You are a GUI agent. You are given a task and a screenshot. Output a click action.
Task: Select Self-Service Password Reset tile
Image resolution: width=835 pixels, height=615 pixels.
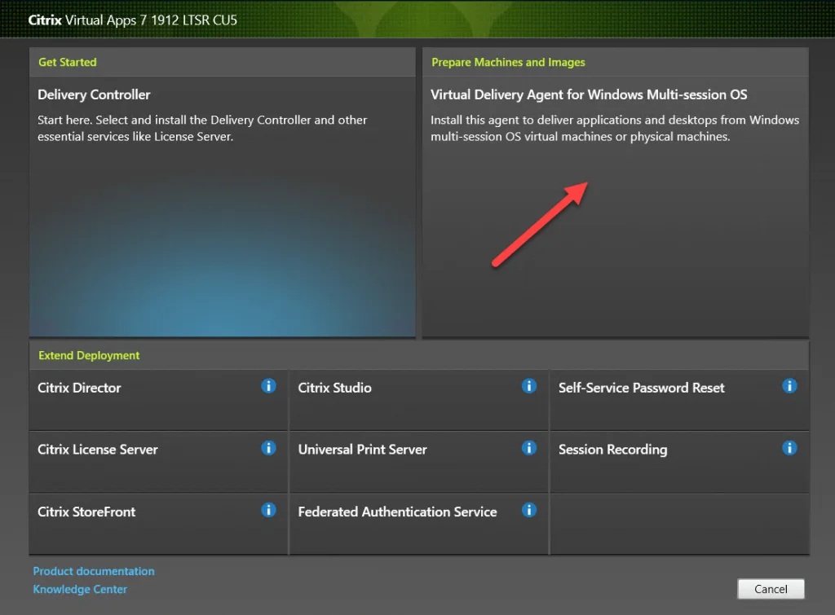[679, 400]
